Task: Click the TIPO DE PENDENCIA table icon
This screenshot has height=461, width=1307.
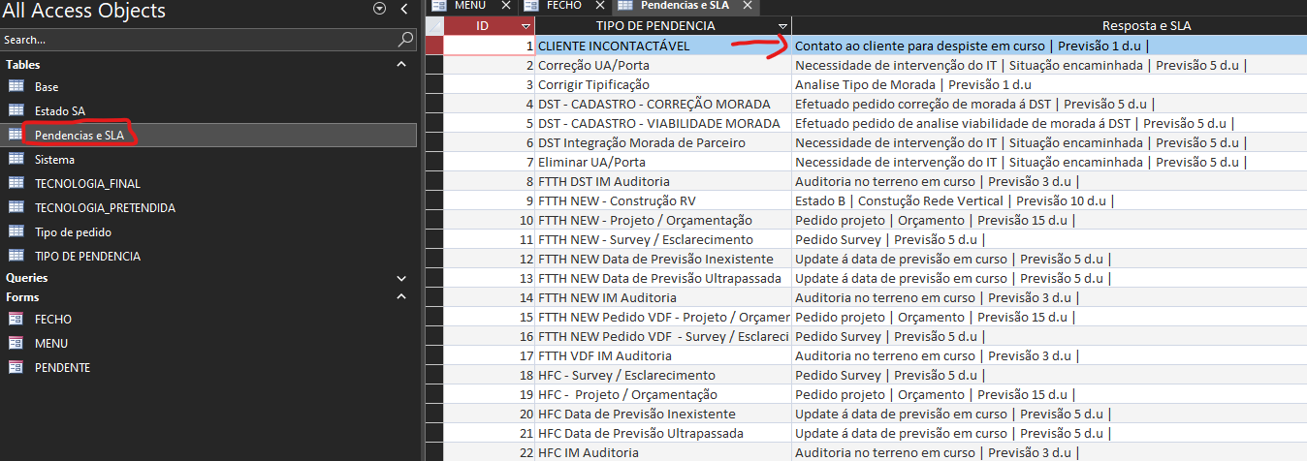Action: 16,256
